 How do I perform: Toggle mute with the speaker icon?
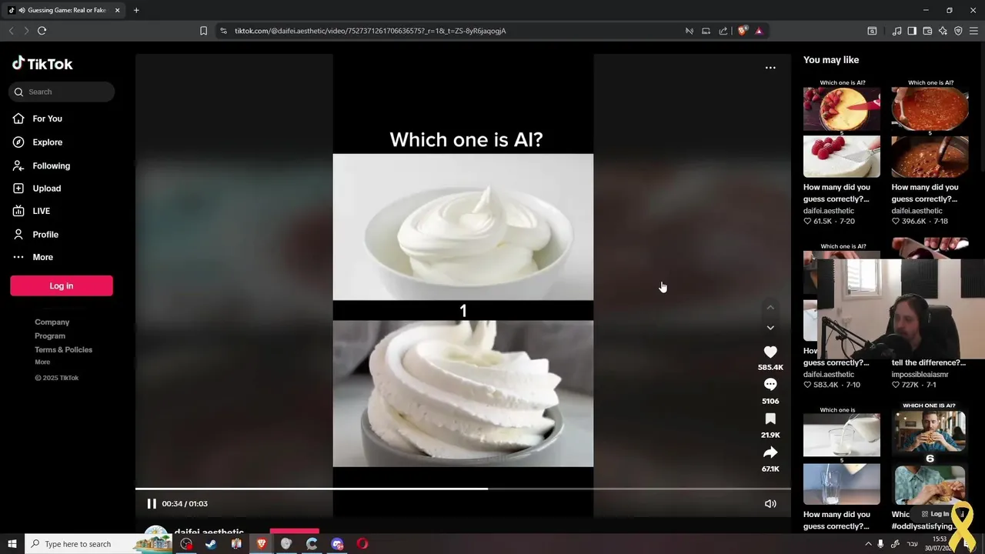(770, 504)
